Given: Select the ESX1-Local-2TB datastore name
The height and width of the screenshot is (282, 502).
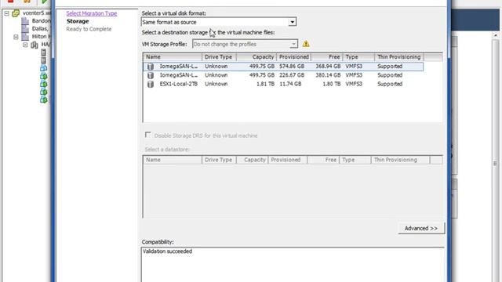Looking at the screenshot, I should coord(178,84).
